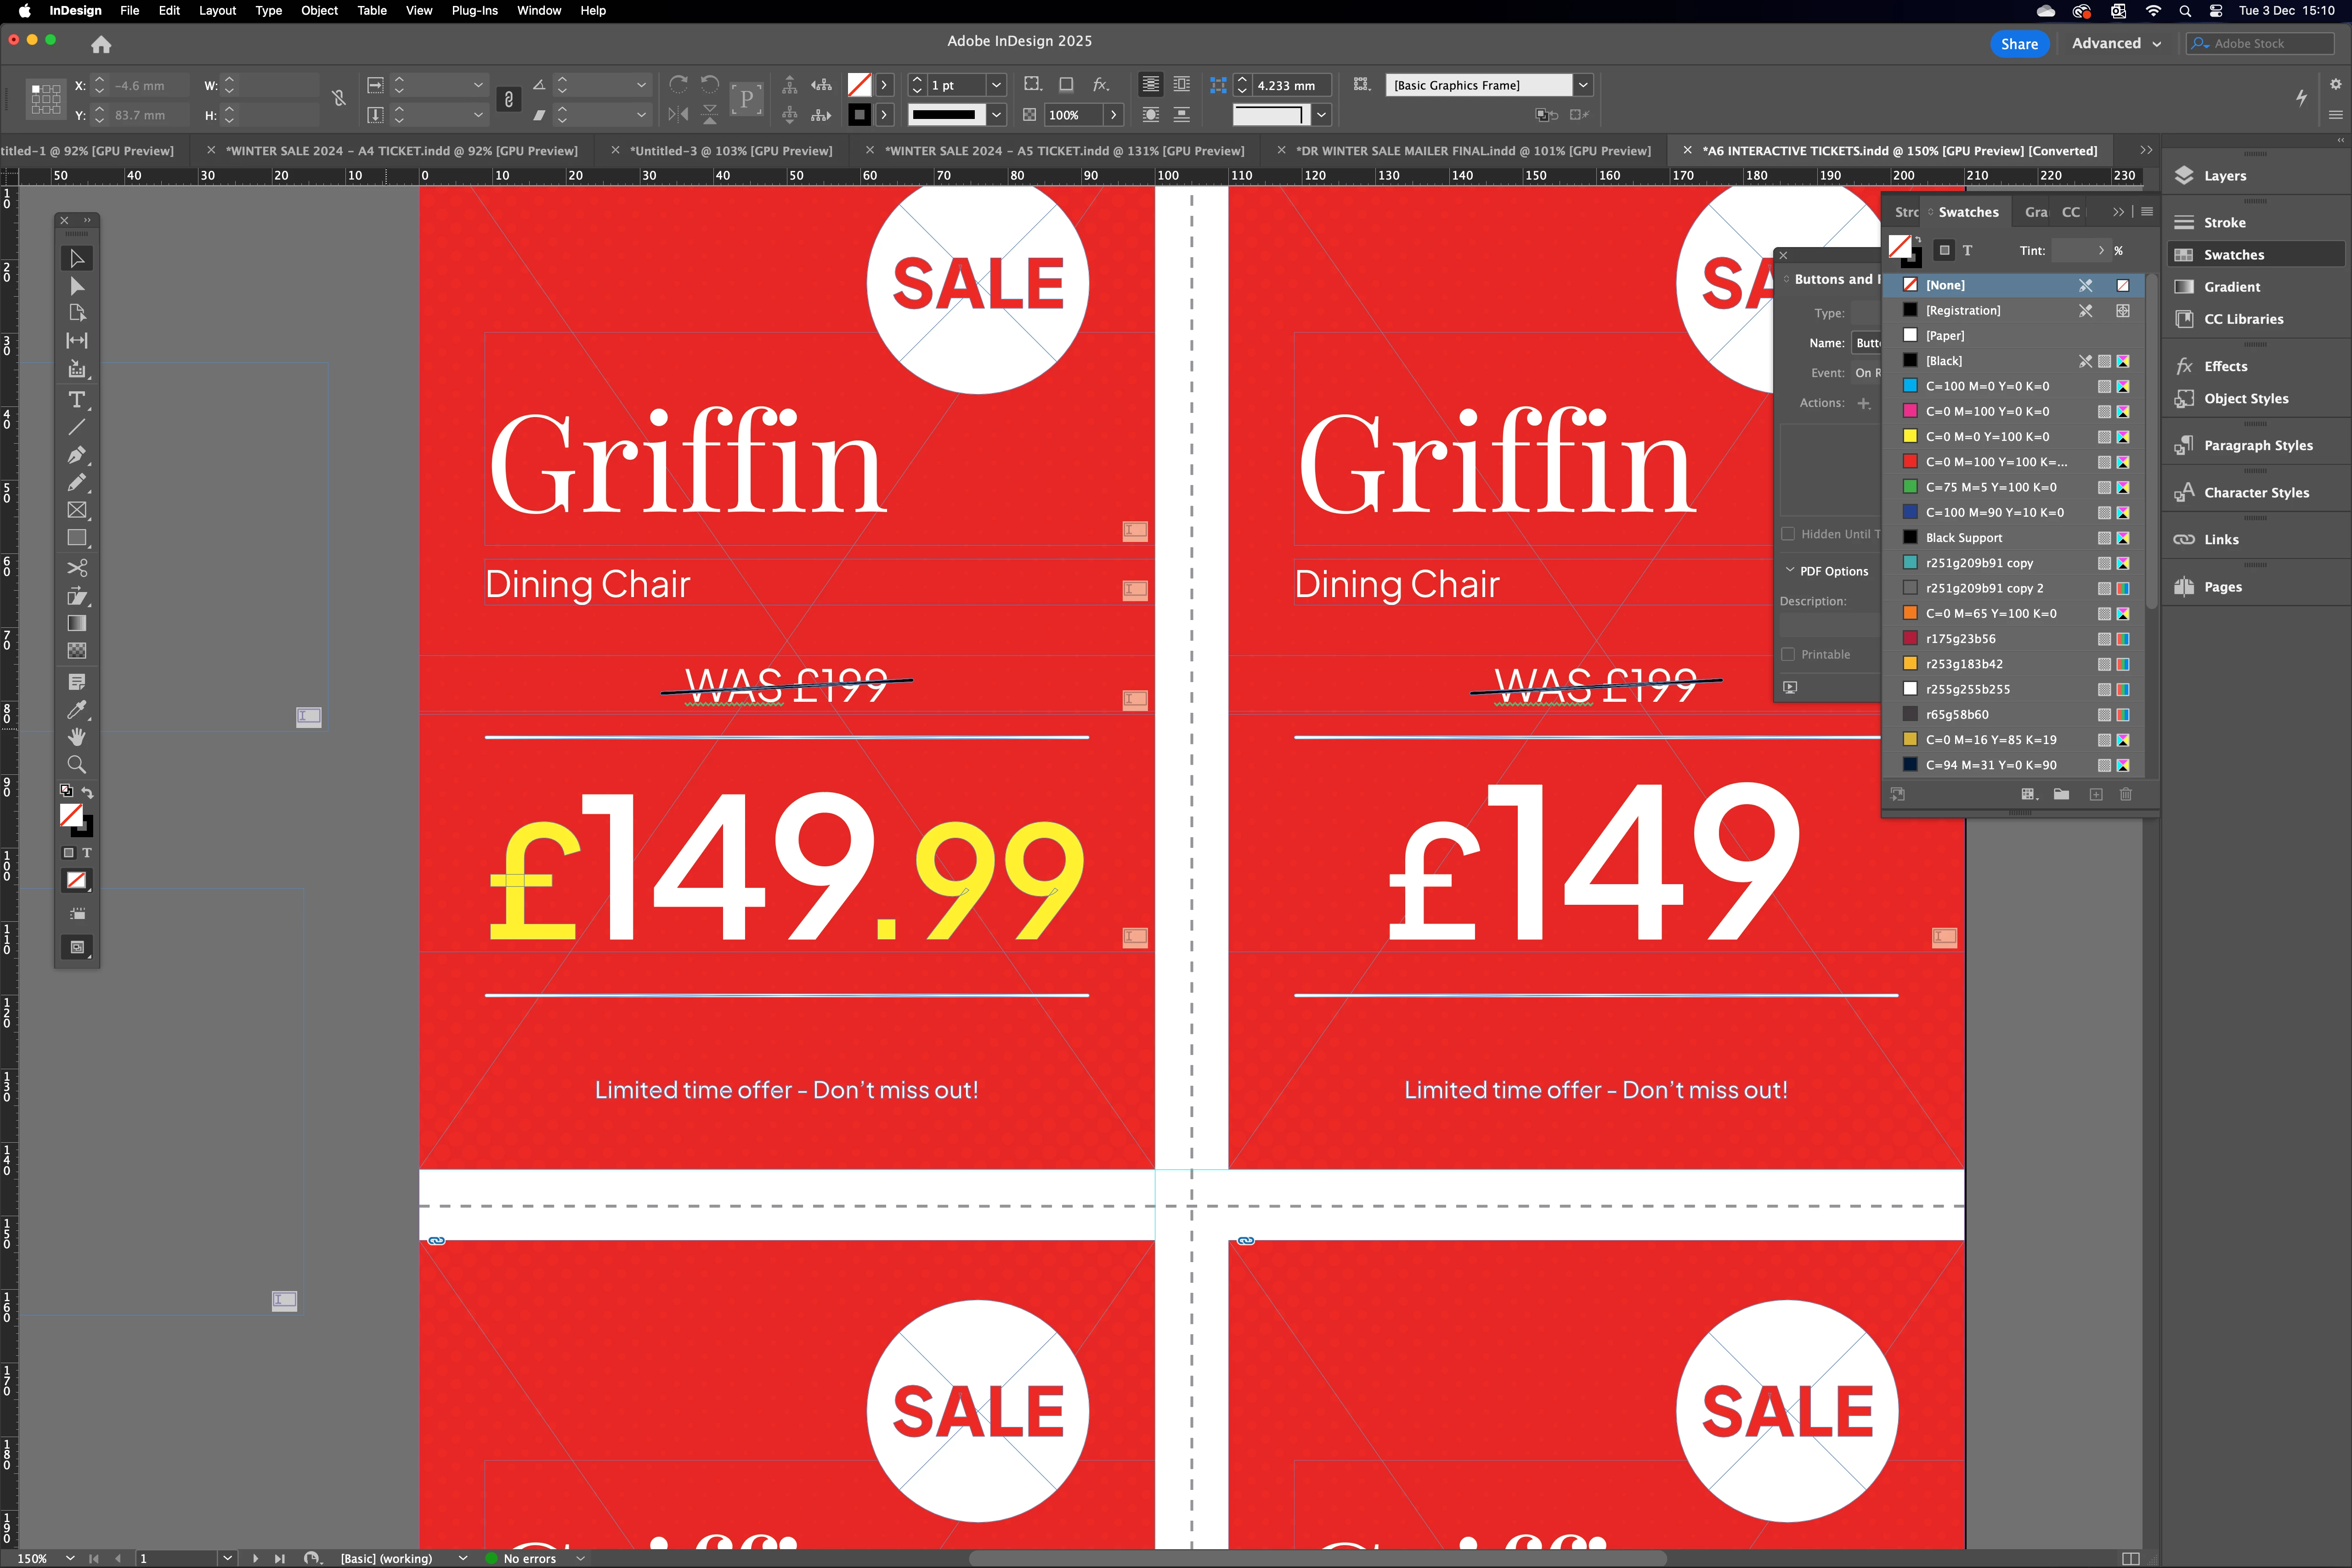
Task: Click the effects fx icon in control bar
Action: [x=1101, y=85]
